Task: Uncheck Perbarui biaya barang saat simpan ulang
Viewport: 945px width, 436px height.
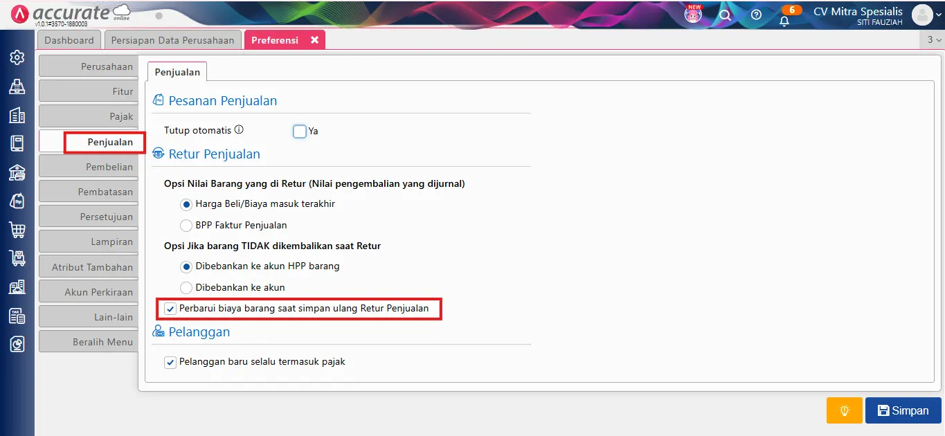Action: tap(170, 308)
